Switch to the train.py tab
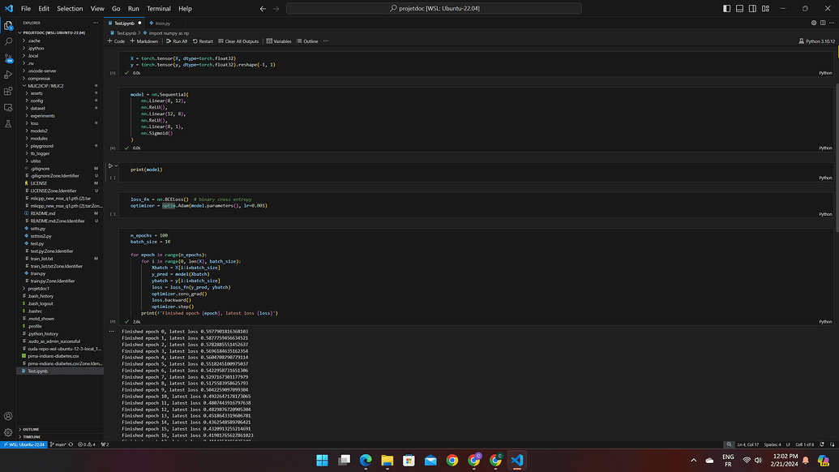 (162, 24)
